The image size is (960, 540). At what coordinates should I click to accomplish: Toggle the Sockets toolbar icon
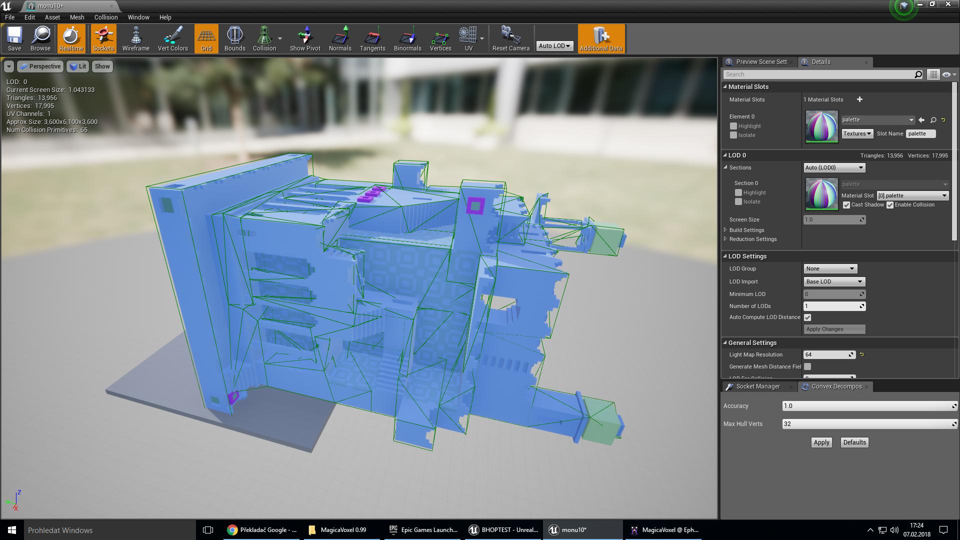pos(103,38)
